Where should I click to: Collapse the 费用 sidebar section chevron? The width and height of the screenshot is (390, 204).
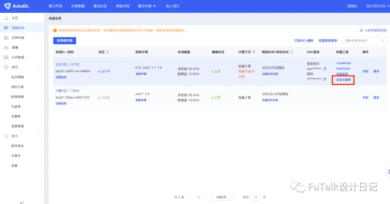tap(39, 67)
